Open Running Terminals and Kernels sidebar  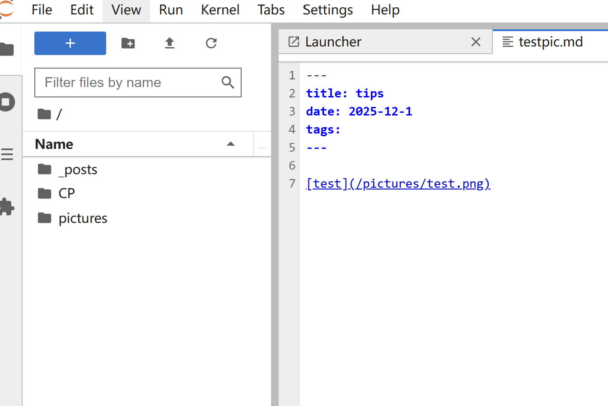click(x=7, y=102)
